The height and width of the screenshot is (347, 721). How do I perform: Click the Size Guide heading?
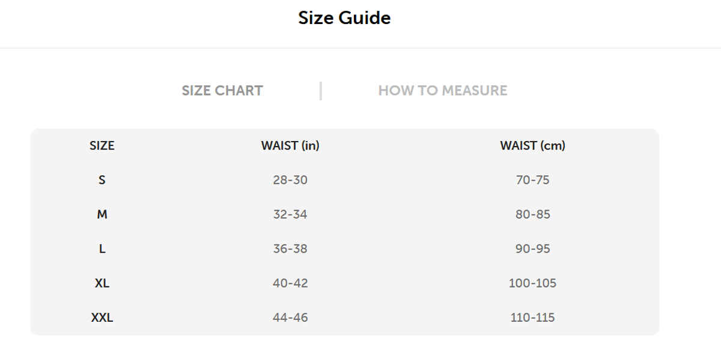(x=344, y=18)
